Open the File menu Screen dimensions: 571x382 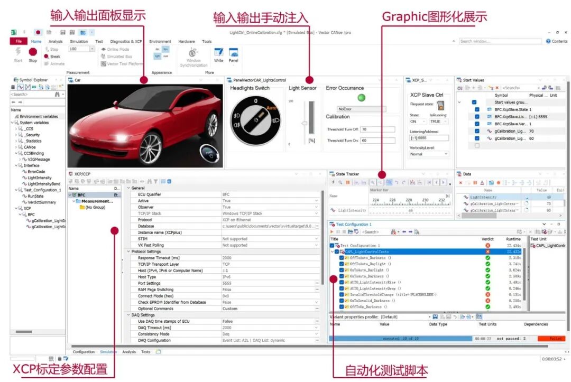coord(19,41)
